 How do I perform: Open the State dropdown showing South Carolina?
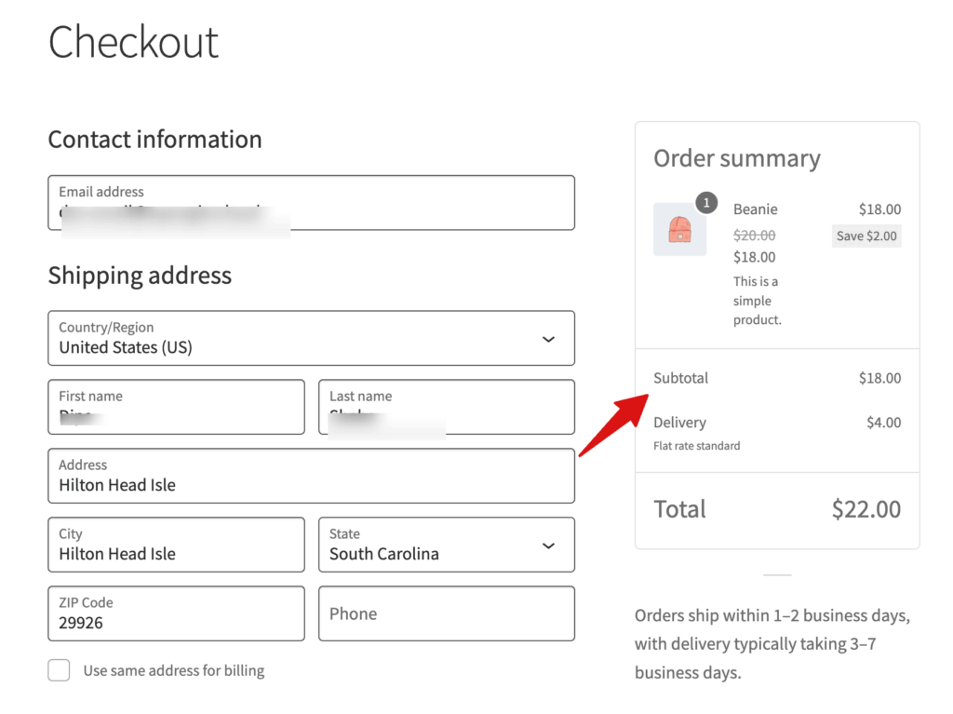(447, 545)
